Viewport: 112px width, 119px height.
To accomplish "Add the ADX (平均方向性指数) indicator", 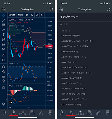I will point(70,36).
